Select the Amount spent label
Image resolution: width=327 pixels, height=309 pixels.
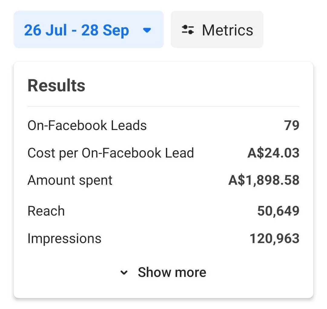tap(70, 181)
